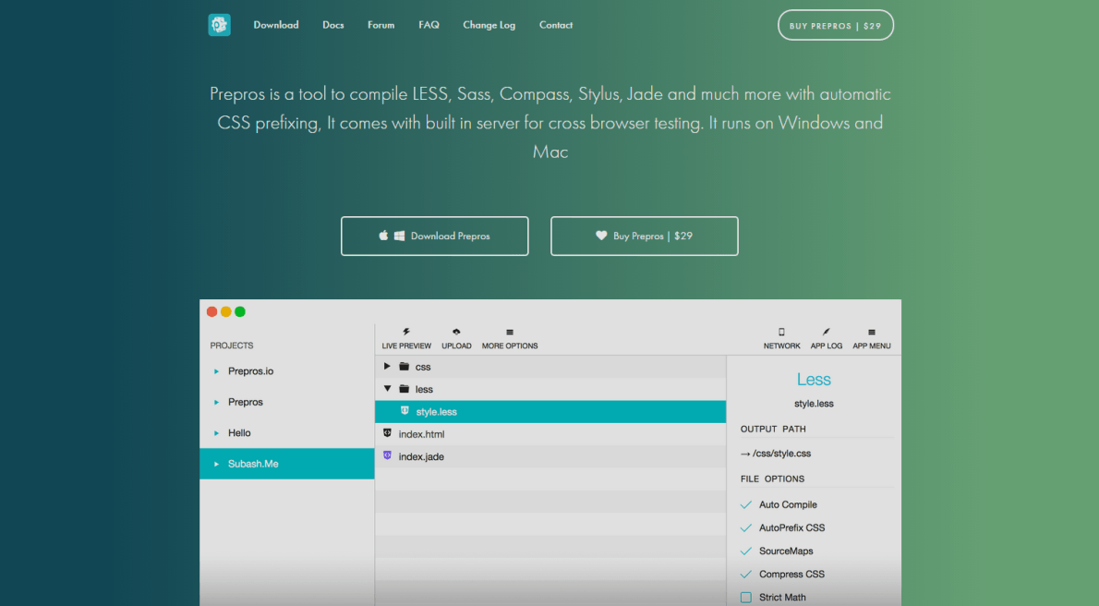
Task: Expand the Subash.Me project arrow
Action: coord(217,464)
